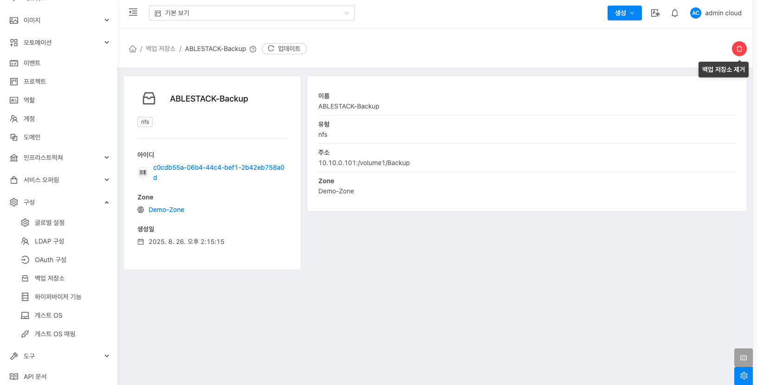
Task: Open the Demo-Zone link
Action: pyautogui.click(x=166, y=210)
